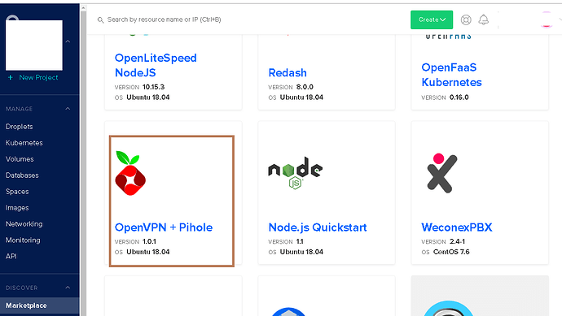The image size is (562, 316).
Task: Open the OpenVPN + Pihole listing
Action: click(164, 227)
